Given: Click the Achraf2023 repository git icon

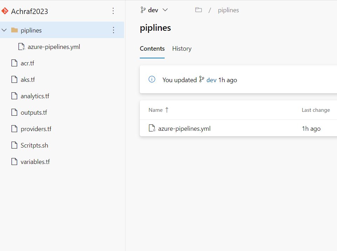Looking at the screenshot, I should (x=5, y=11).
